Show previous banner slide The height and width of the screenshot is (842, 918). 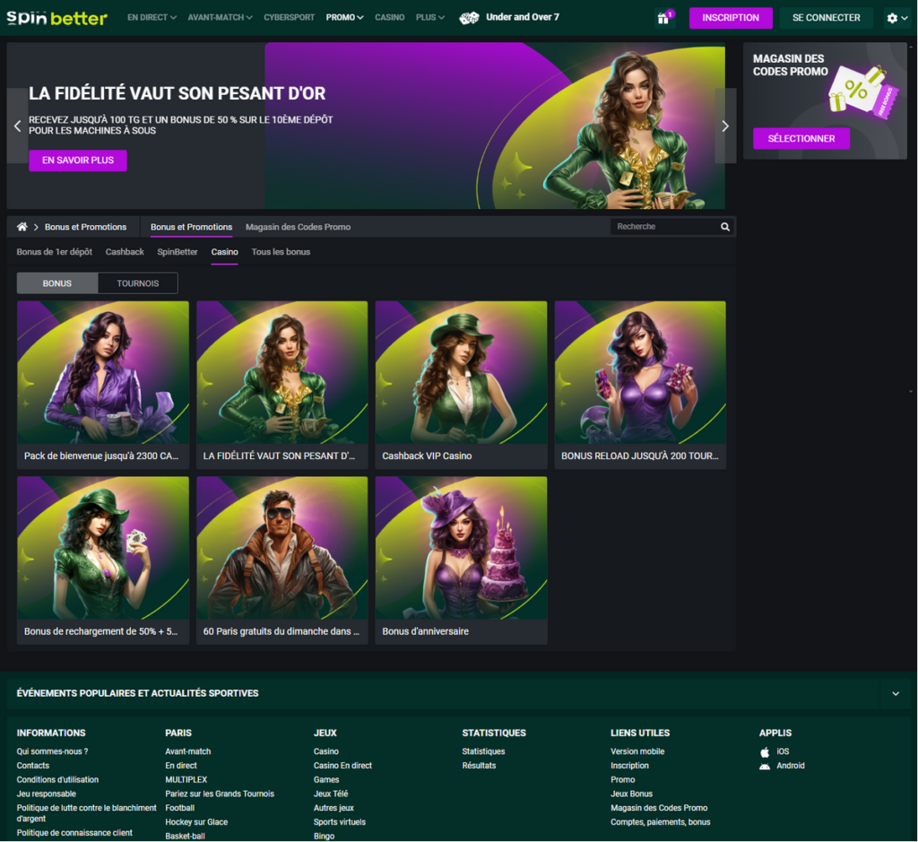click(x=17, y=126)
